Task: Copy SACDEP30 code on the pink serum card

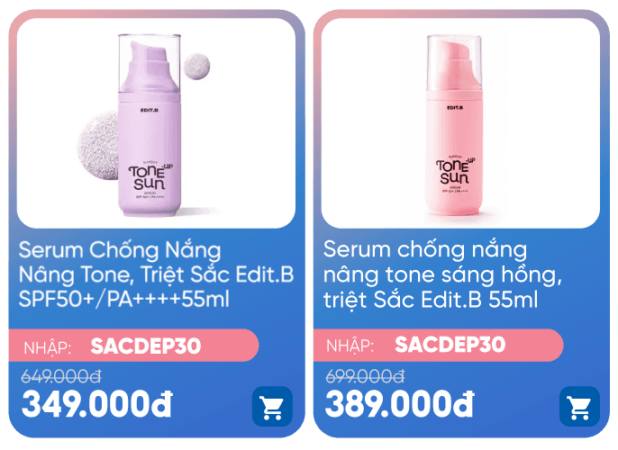Action: pos(450,345)
